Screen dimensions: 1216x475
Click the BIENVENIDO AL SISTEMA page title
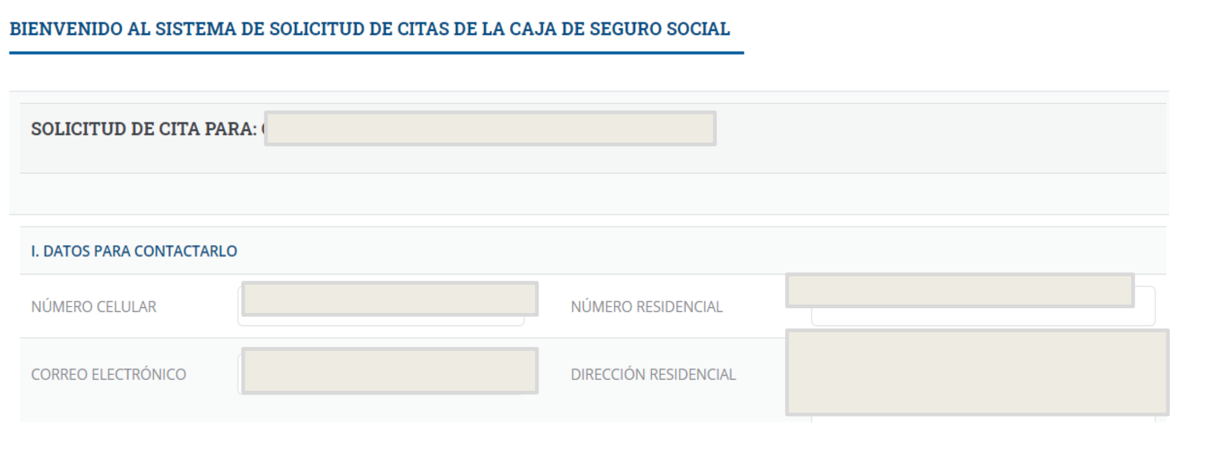point(370,29)
